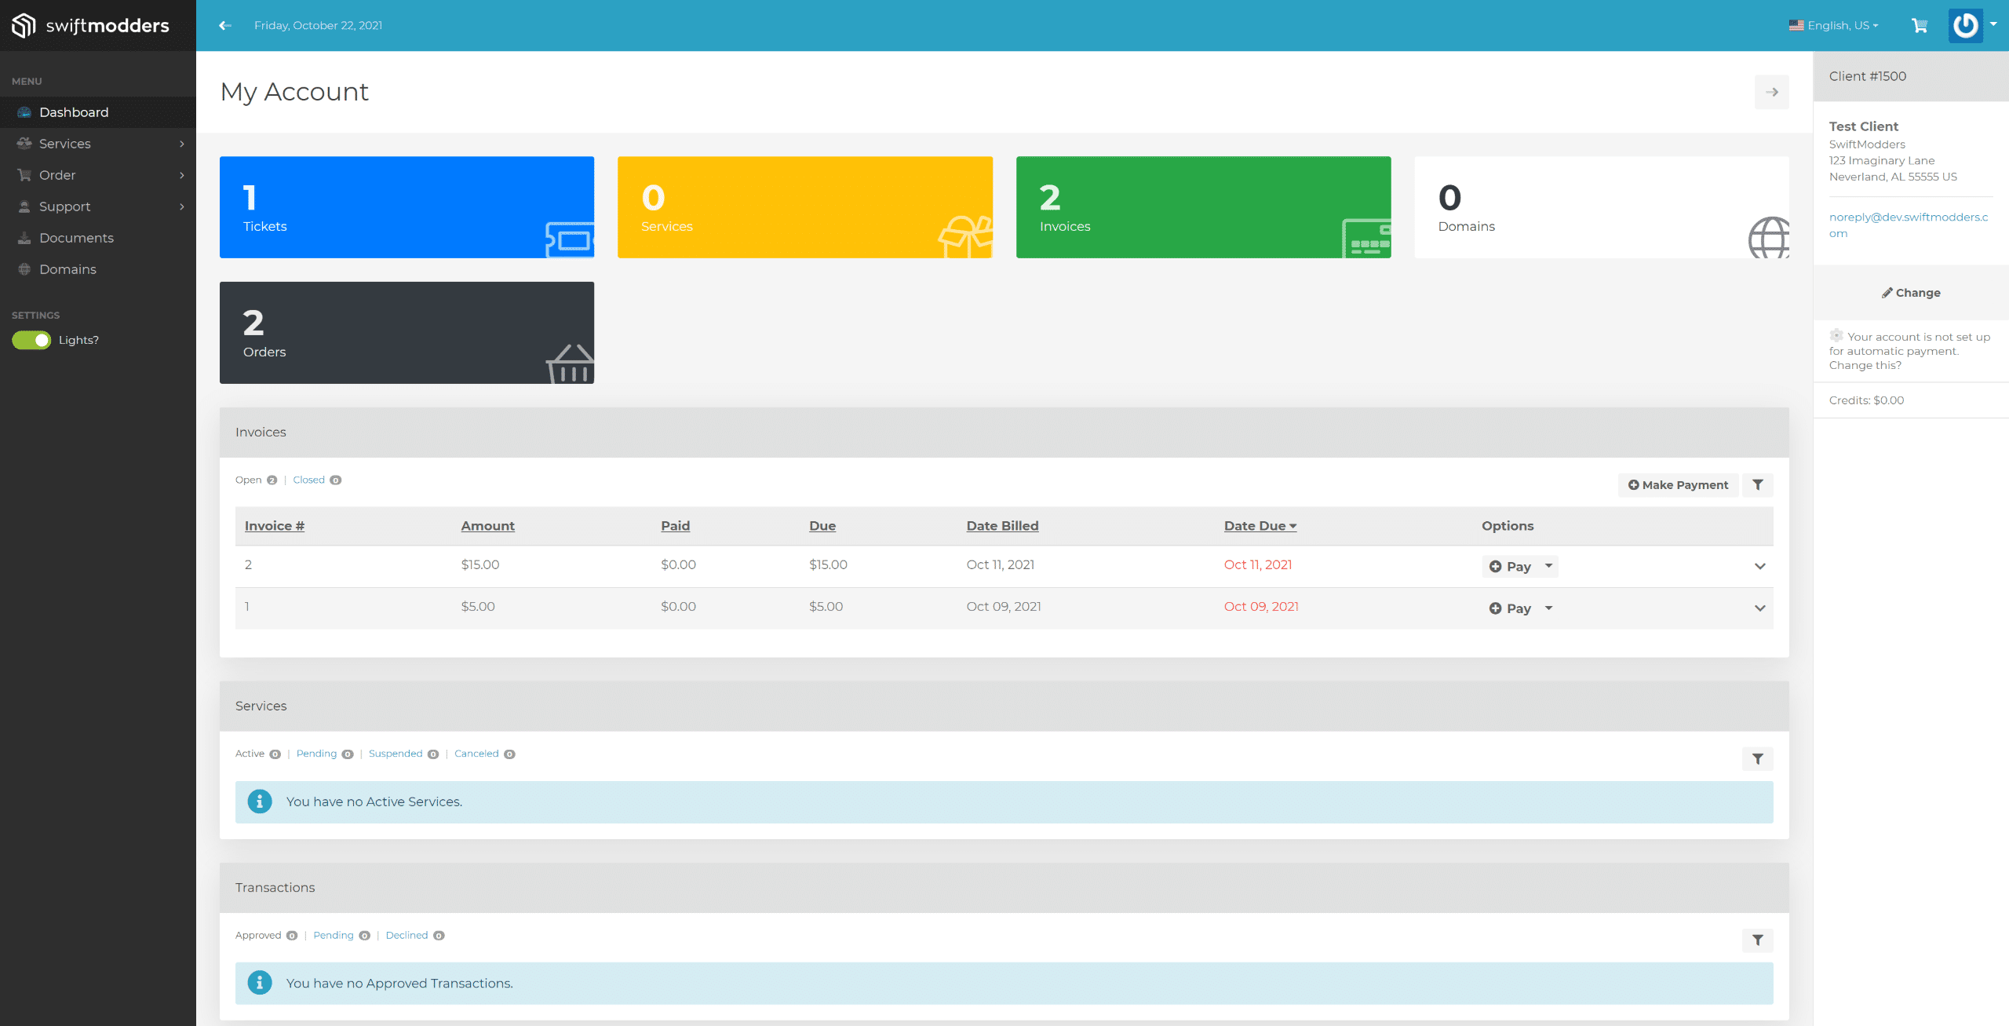Click the Dashboard icon in the sidebar
Screen dimensions: 2009x1026
[x=24, y=111]
